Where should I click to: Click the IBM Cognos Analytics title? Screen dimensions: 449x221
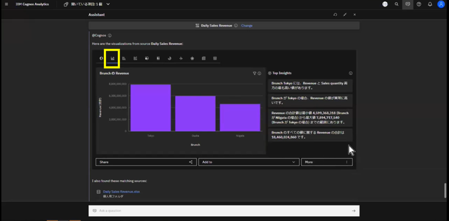pyautogui.click(x=32, y=4)
